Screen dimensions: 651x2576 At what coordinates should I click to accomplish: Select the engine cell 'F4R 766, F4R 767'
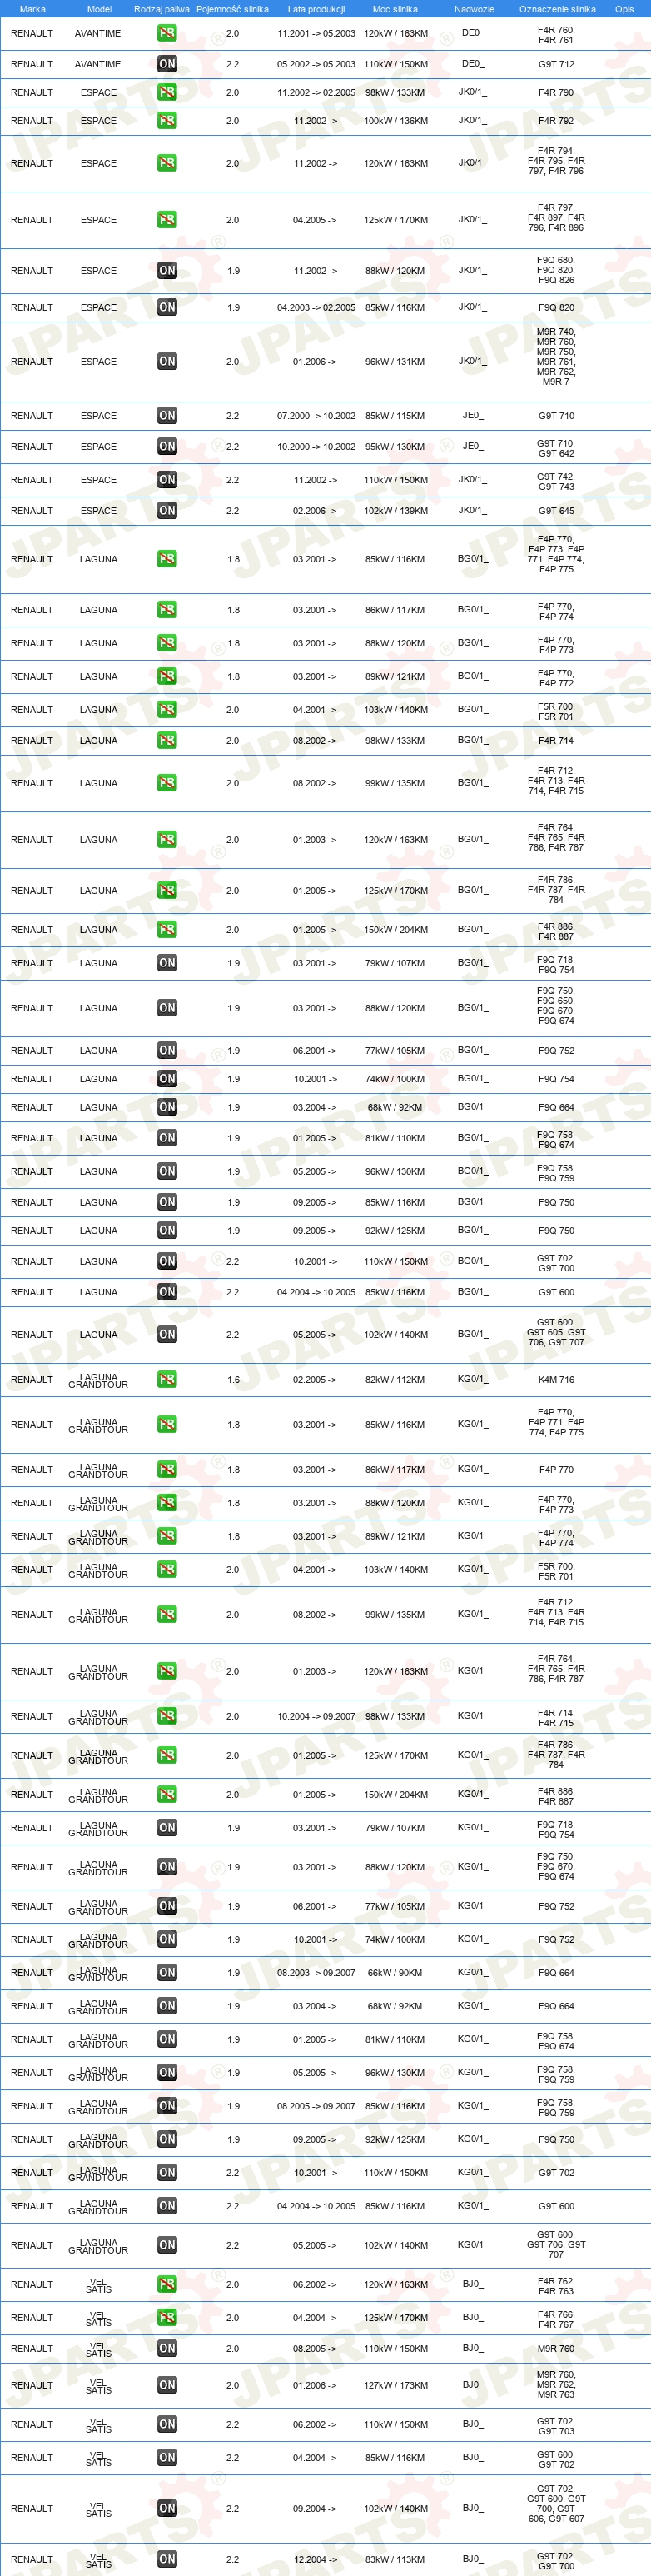tap(556, 2319)
